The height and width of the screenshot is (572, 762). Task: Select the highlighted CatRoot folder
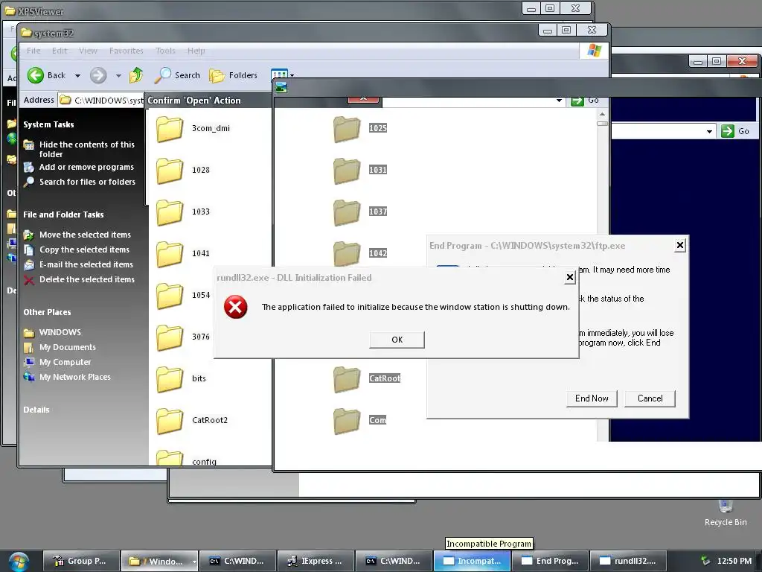click(347, 379)
